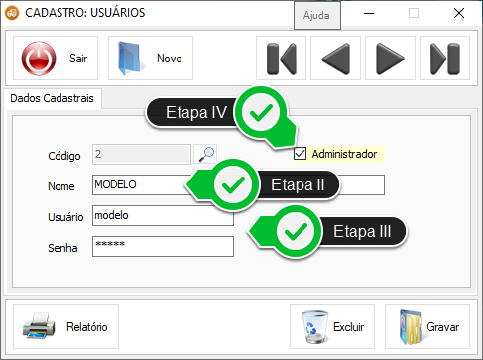Click the printer Relatório icon
The width and height of the screenshot is (483, 360).
tap(39, 326)
